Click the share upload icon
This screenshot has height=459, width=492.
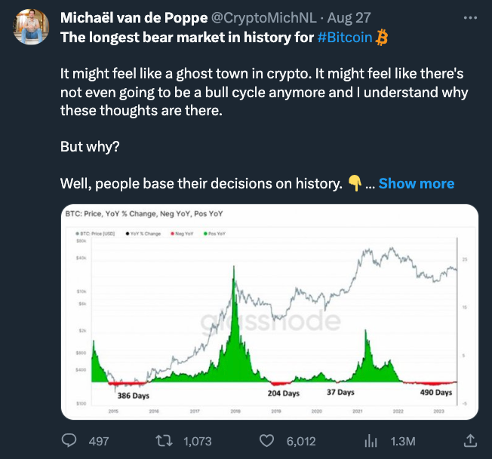point(470,440)
